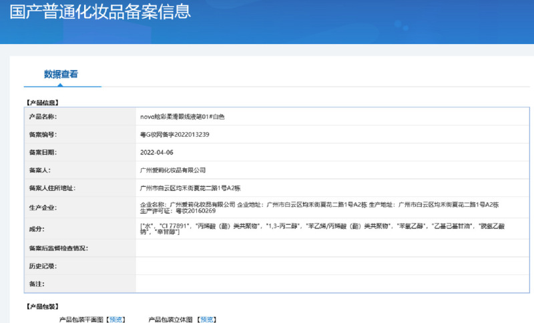Image resolution: width=534 pixels, height=323 pixels.
Task: Click the filing number 粤G妆网备字2022013239
Action: 174,134
